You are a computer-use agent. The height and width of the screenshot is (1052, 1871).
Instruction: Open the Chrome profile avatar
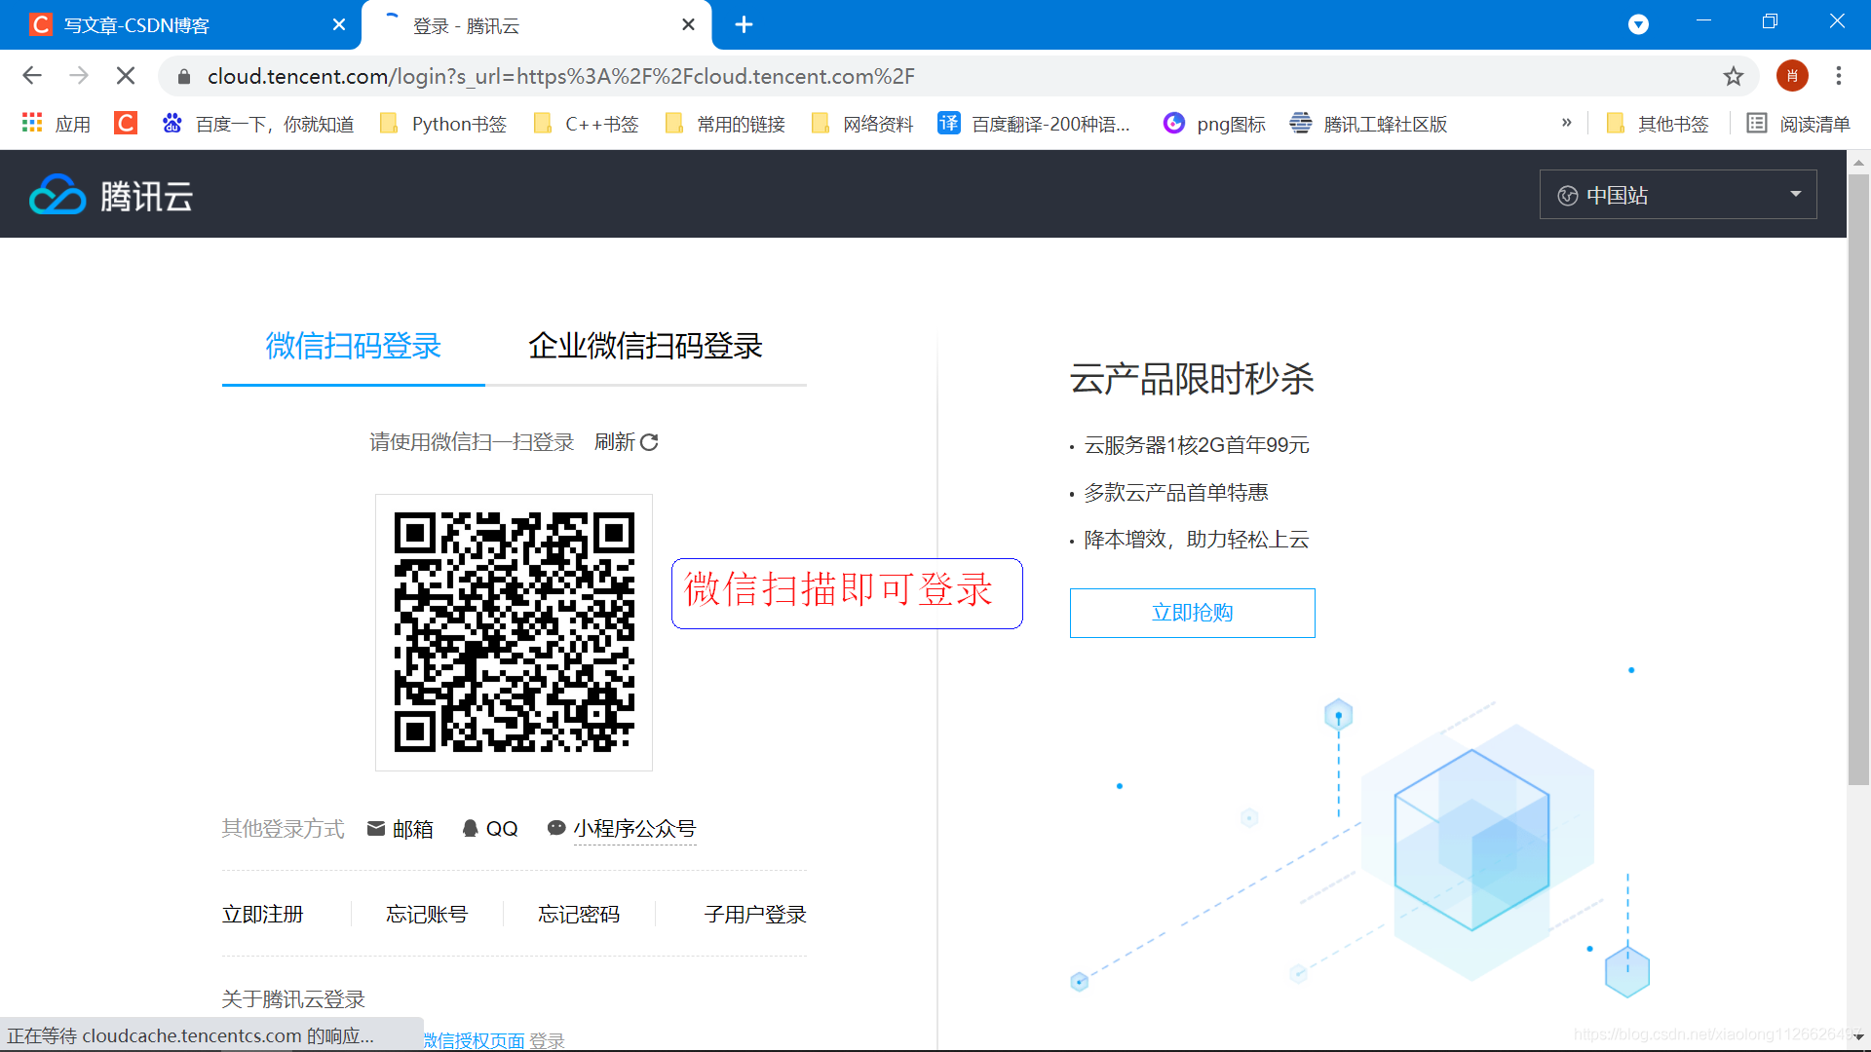tap(1791, 76)
